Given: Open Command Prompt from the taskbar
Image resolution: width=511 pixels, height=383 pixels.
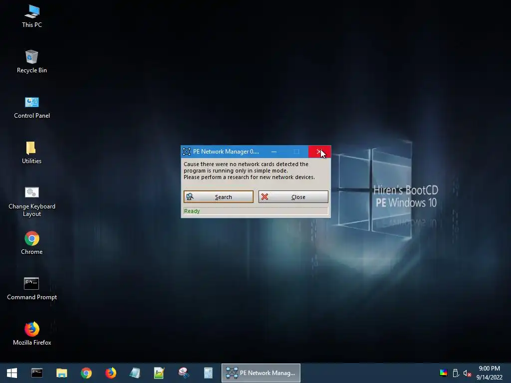Looking at the screenshot, I should (x=37, y=373).
